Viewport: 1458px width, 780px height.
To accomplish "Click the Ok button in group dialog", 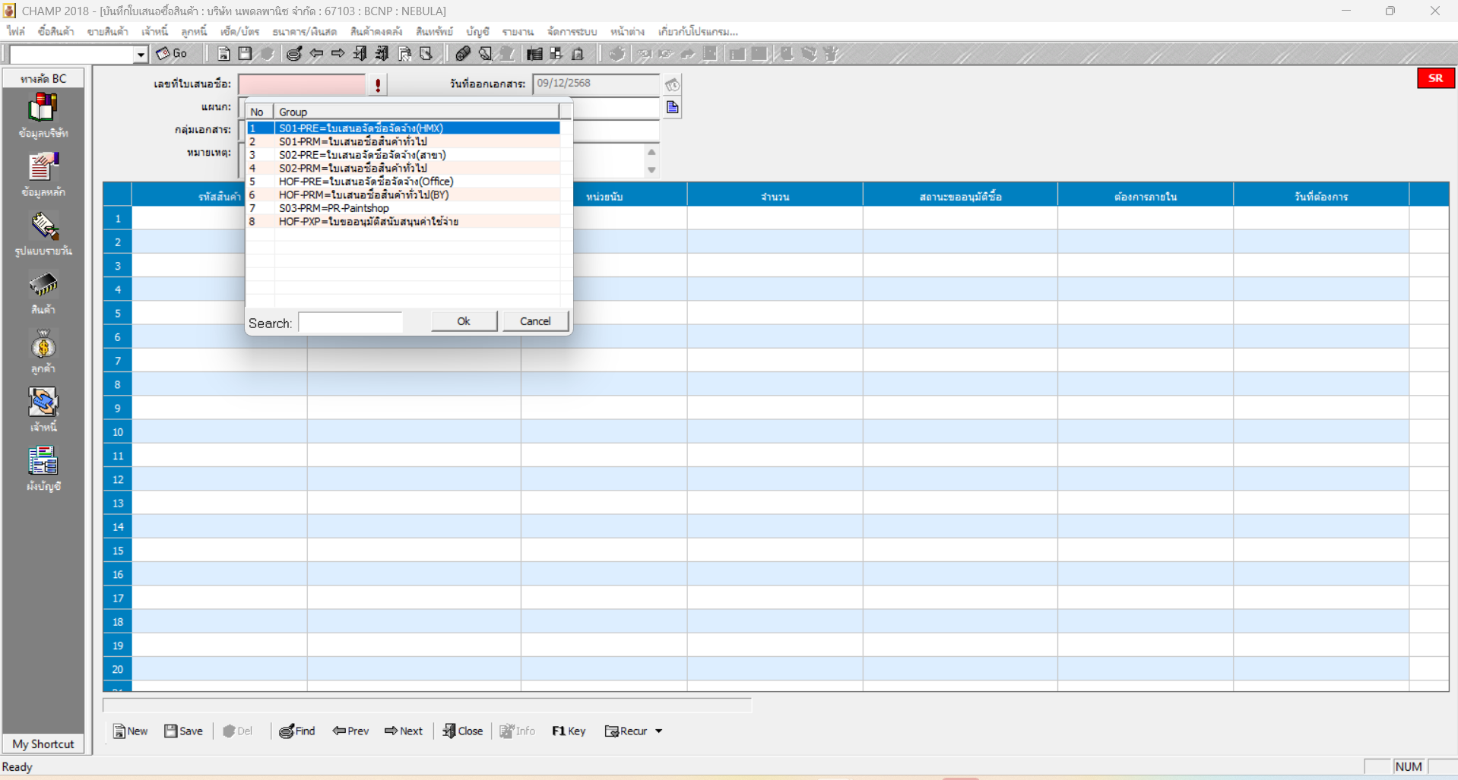I will [x=464, y=321].
